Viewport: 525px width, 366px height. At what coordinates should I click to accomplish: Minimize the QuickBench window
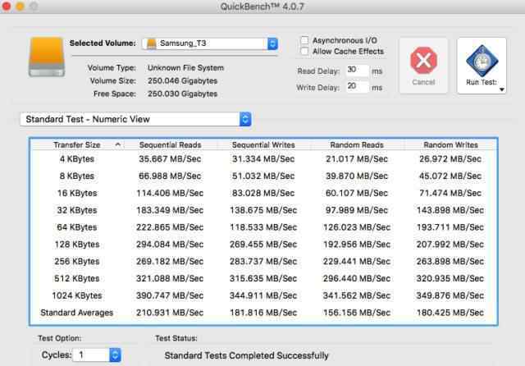pyautogui.click(x=20, y=6)
